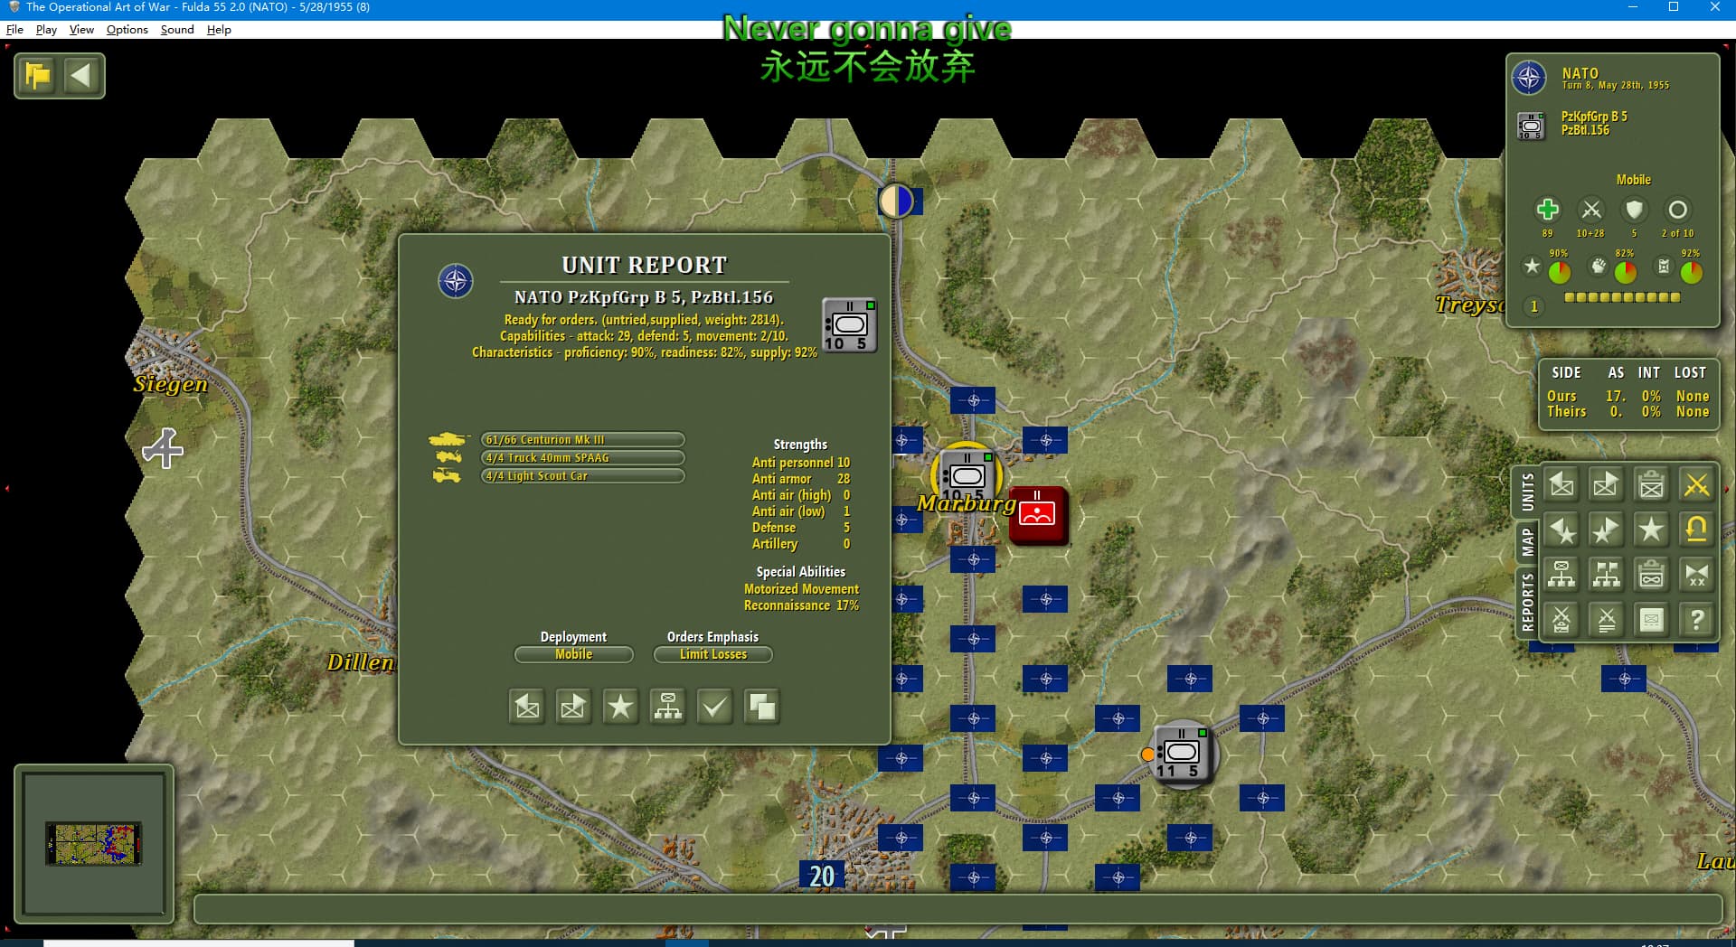Image resolution: width=1736 pixels, height=947 pixels.
Task: Open the Help menu
Action: [x=219, y=29]
